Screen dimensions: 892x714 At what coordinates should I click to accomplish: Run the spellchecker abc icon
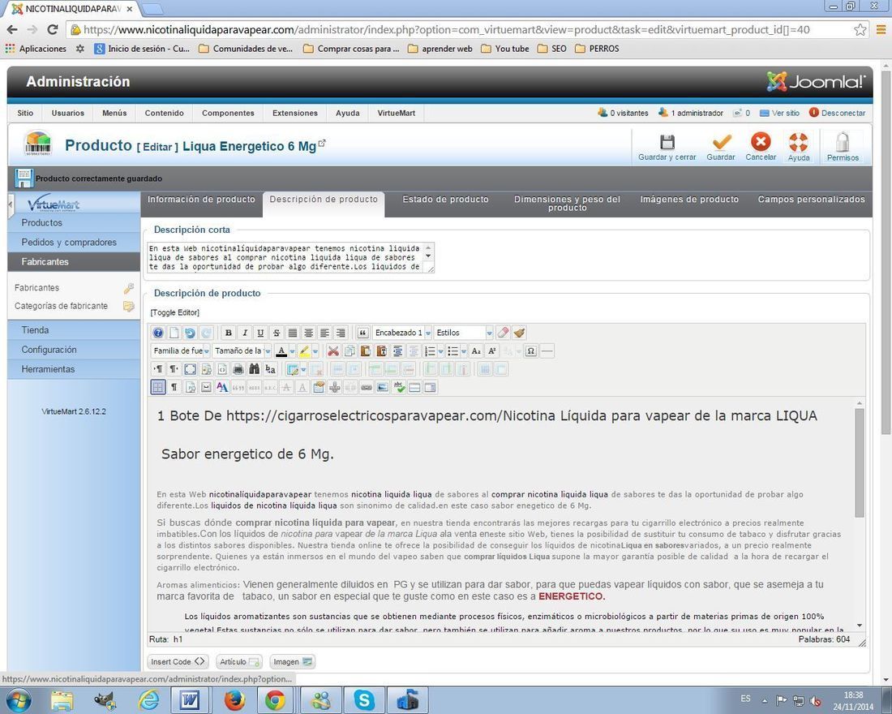pos(399,388)
